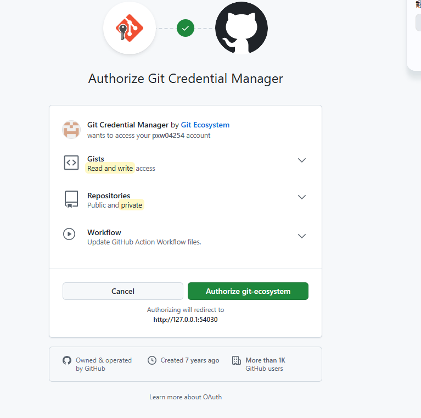Expand the Gists permission details

click(302, 160)
